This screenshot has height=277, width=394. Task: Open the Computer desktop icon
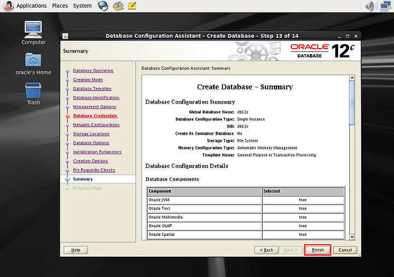[33, 33]
